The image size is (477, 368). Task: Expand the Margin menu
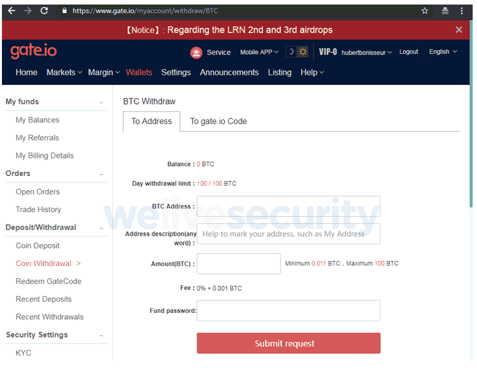click(x=104, y=73)
